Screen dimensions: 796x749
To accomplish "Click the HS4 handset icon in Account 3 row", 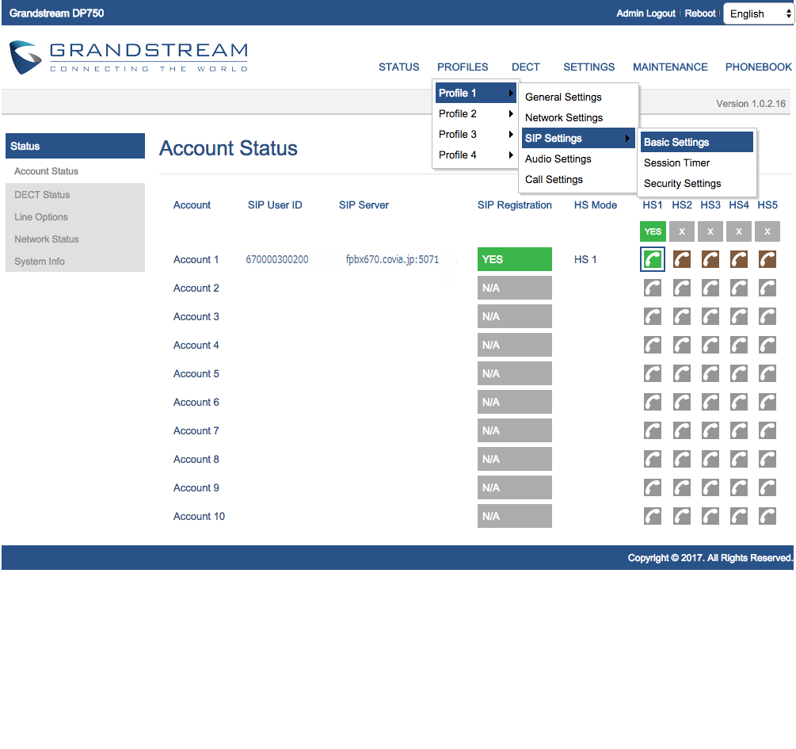I will pyautogui.click(x=739, y=316).
